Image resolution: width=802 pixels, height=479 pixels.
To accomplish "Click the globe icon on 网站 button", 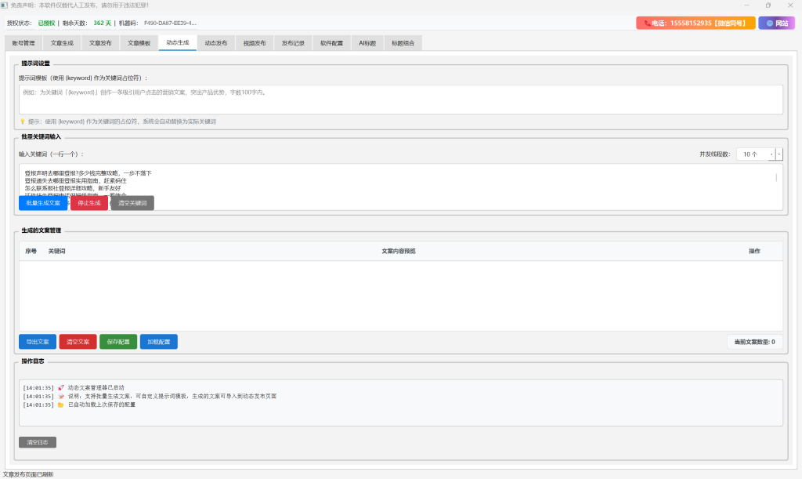I will (x=769, y=24).
